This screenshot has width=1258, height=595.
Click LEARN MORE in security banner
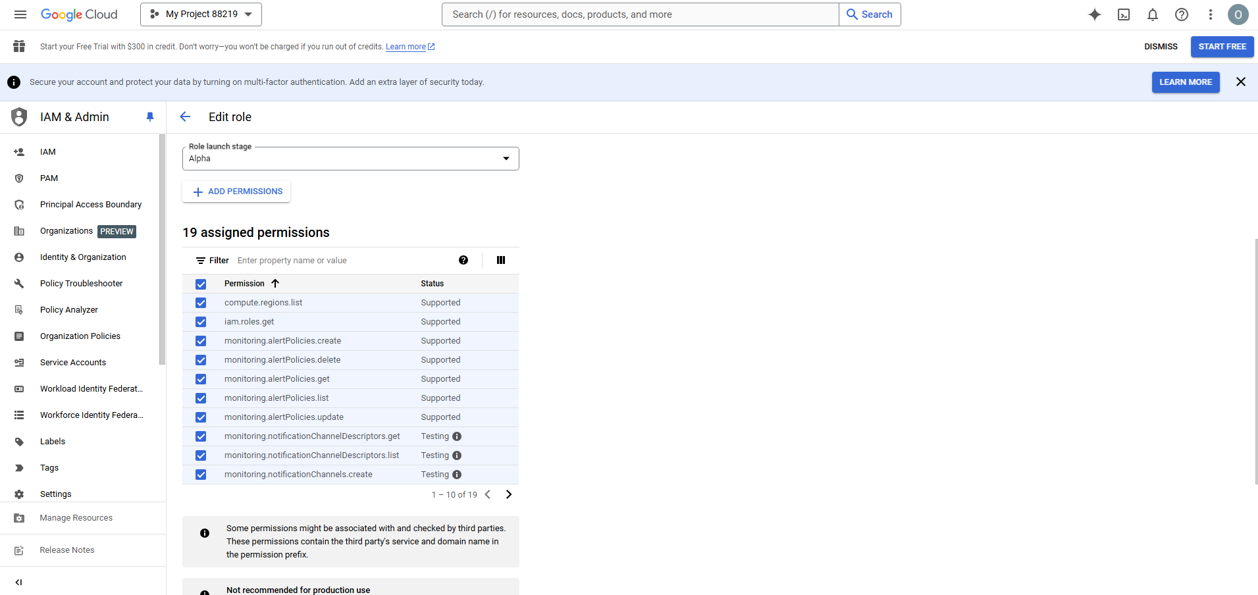(1186, 82)
